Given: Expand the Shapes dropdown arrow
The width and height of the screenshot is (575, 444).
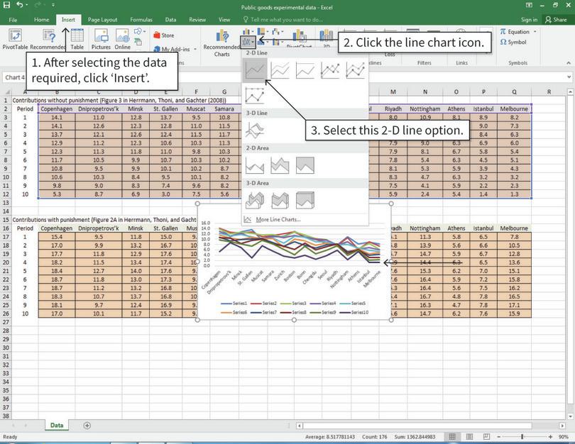Looking at the screenshot, I should [145, 32].
